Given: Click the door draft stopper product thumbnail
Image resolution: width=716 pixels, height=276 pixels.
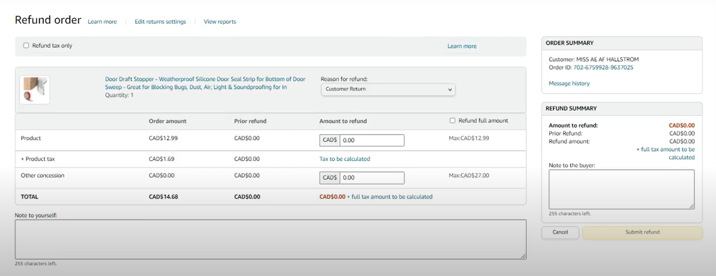Looking at the screenshot, I should click(x=34, y=89).
